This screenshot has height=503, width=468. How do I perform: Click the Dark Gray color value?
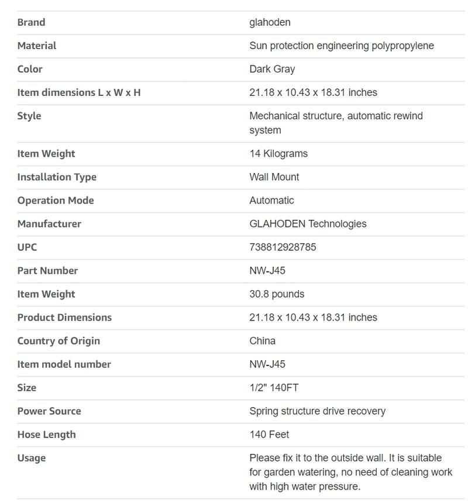(272, 69)
